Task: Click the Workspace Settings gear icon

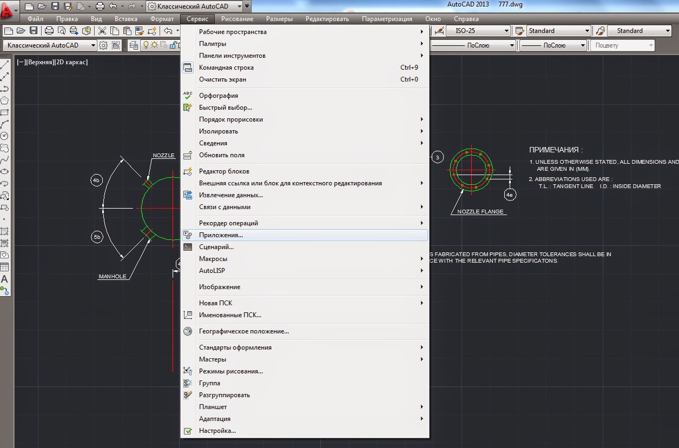Action: [103, 45]
